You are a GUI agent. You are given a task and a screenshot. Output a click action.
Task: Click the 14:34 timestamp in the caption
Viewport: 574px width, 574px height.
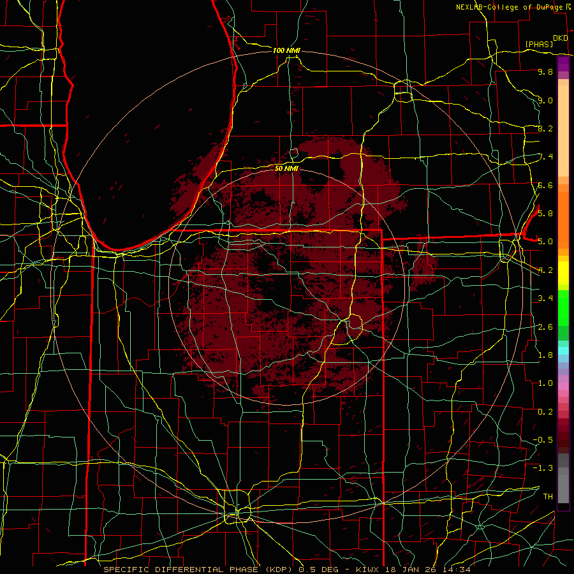pyautogui.click(x=457, y=570)
